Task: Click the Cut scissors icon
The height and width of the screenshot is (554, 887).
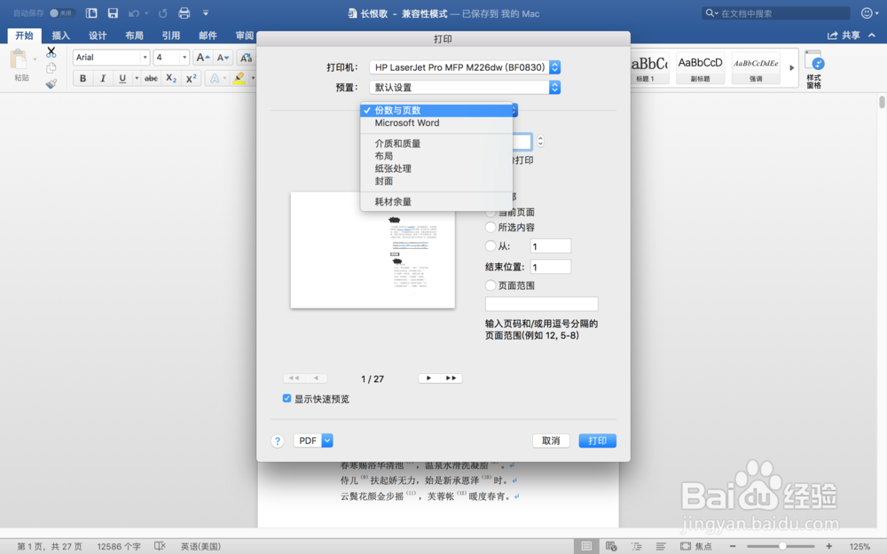Action: (x=51, y=52)
